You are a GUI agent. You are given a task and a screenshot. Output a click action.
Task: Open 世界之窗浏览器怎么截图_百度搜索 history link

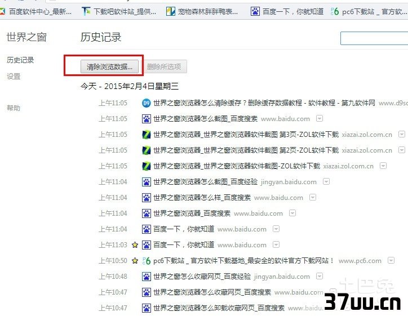click(205, 119)
